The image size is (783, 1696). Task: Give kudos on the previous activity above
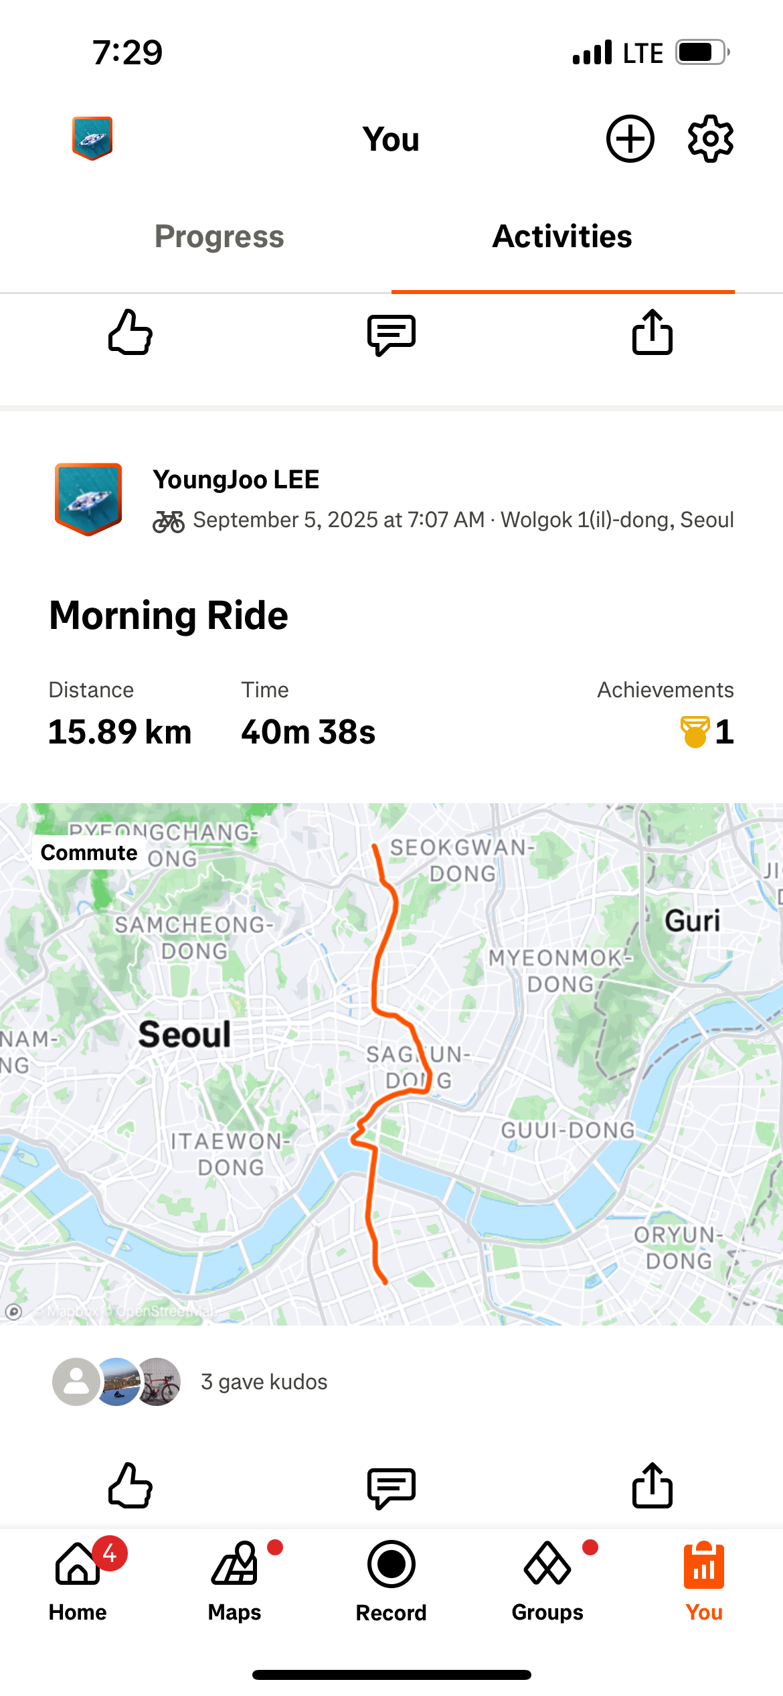pos(130,332)
